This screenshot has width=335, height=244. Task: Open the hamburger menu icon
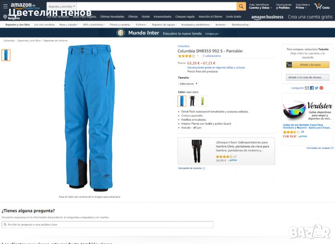point(5,6)
